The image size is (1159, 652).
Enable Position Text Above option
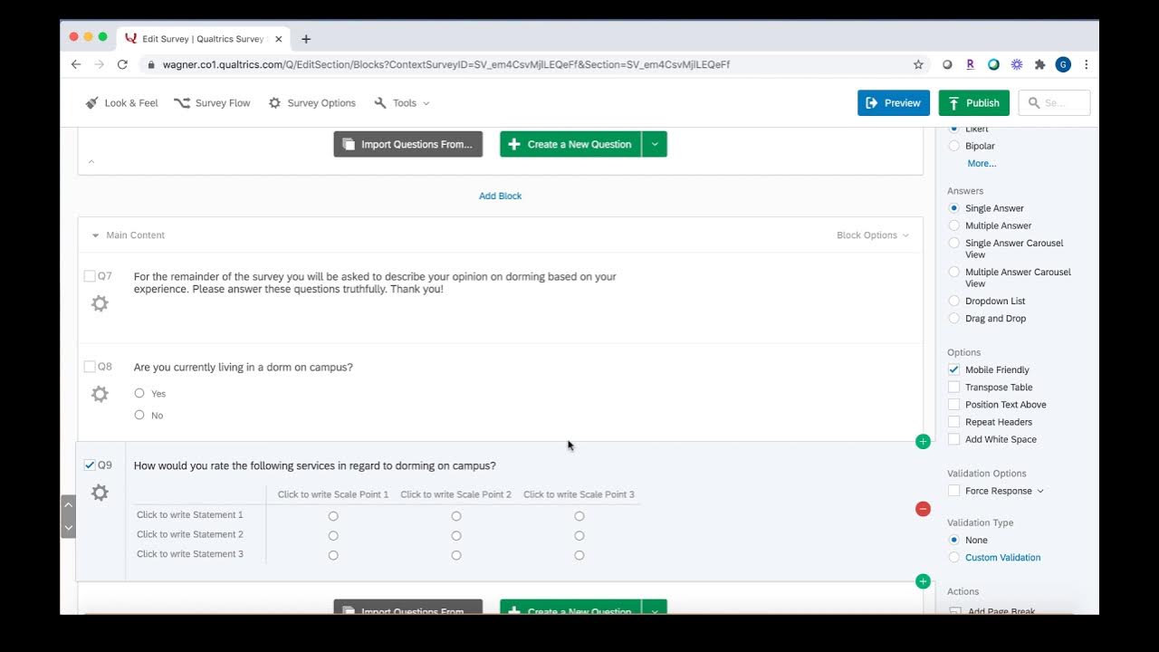pyautogui.click(x=953, y=405)
